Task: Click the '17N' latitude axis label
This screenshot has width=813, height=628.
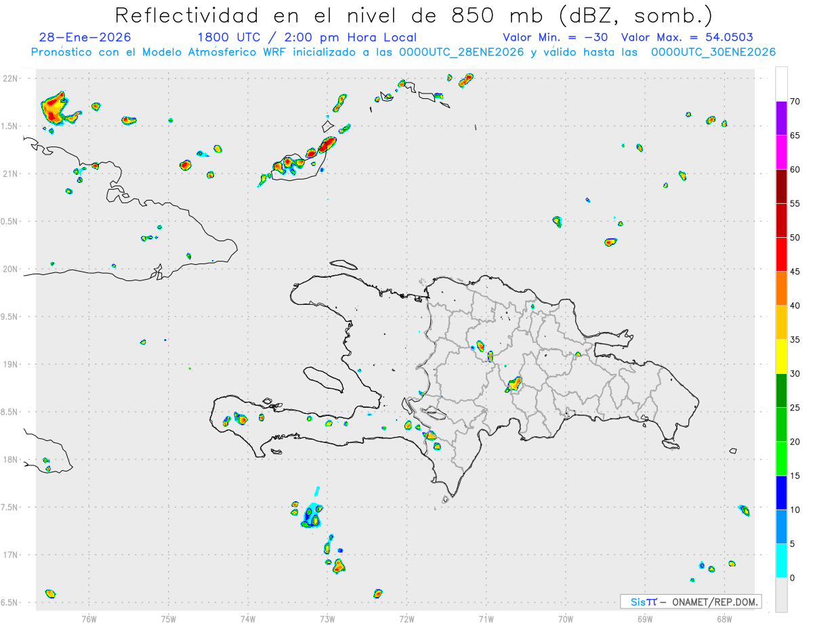Action: (x=11, y=555)
